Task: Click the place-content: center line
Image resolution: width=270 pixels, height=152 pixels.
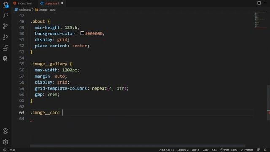Action: click(62, 46)
